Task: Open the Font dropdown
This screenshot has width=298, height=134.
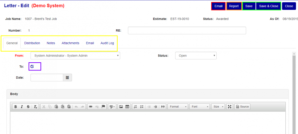Action: coord(200,107)
